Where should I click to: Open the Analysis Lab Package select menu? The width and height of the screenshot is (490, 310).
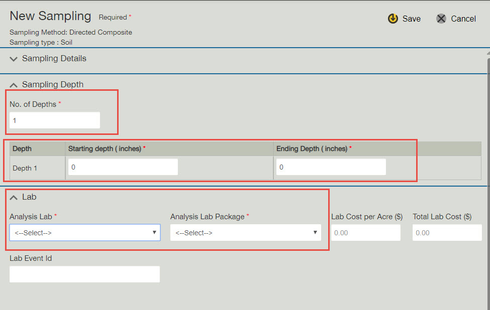pos(246,232)
